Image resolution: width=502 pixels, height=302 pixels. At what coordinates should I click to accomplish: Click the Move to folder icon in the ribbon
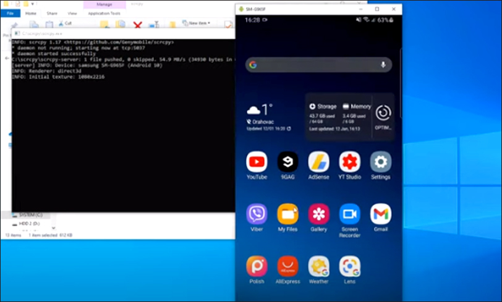pos(104,25)
